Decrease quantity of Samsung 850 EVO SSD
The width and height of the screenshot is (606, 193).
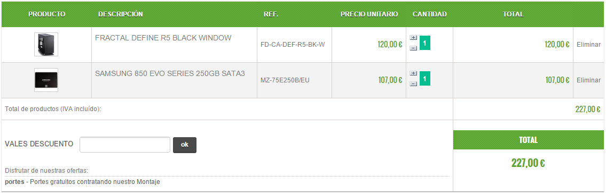(413, 83)
